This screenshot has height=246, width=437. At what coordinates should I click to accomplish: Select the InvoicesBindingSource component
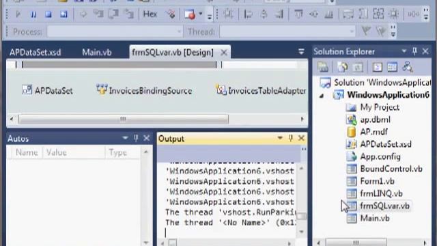click(x=144, y=90)
